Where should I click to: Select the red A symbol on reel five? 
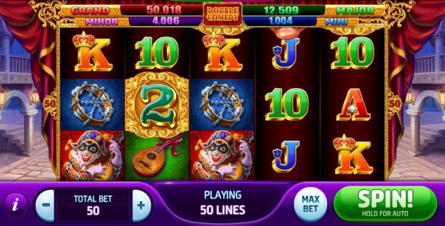click(x=353, y=105)
